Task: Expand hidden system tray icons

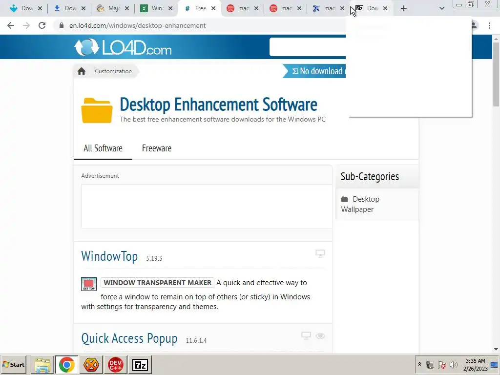Action: click(x=419, y=364)
